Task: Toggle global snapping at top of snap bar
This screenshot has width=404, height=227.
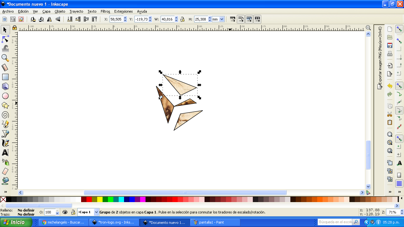Action: (x=399, y=29)
